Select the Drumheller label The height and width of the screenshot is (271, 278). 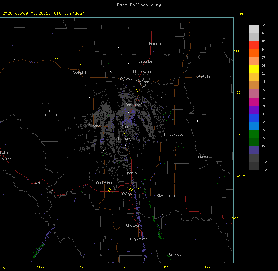(x=206, y=157)
